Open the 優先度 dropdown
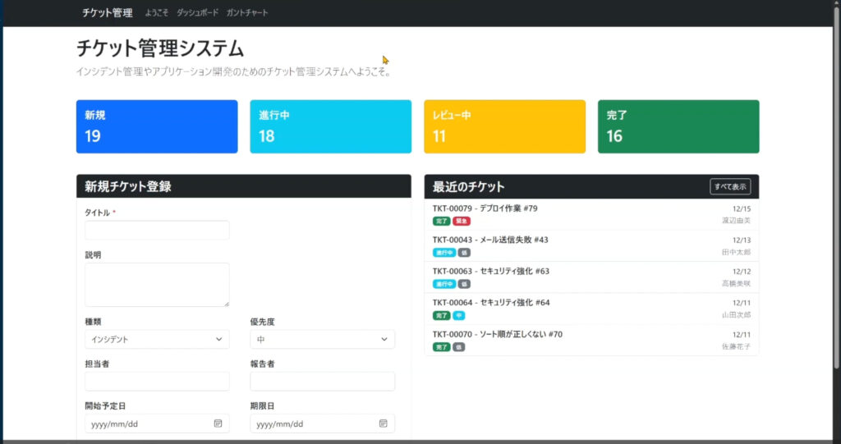Viewport: 841px width, 444px height. (x=322, y=339)
